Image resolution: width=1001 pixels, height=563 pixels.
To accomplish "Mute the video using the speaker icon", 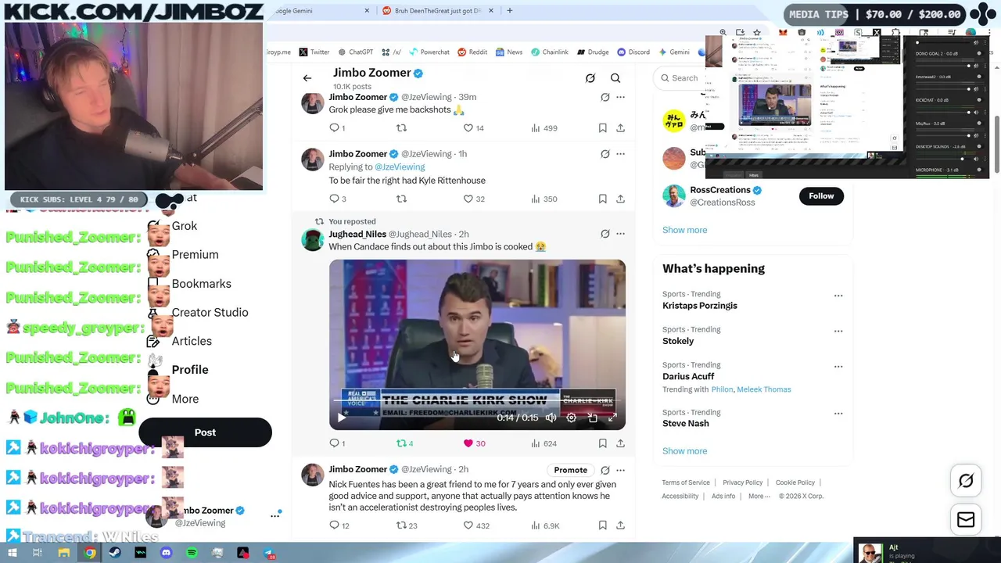I will click(551, 418).
